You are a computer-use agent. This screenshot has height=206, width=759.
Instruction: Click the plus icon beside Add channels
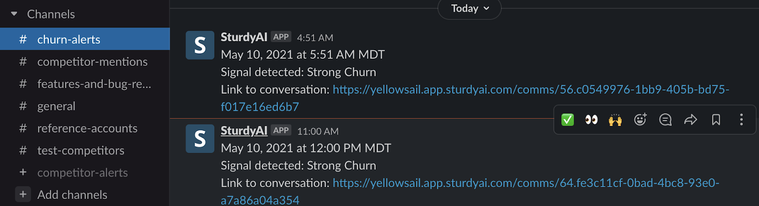(23, 194)
